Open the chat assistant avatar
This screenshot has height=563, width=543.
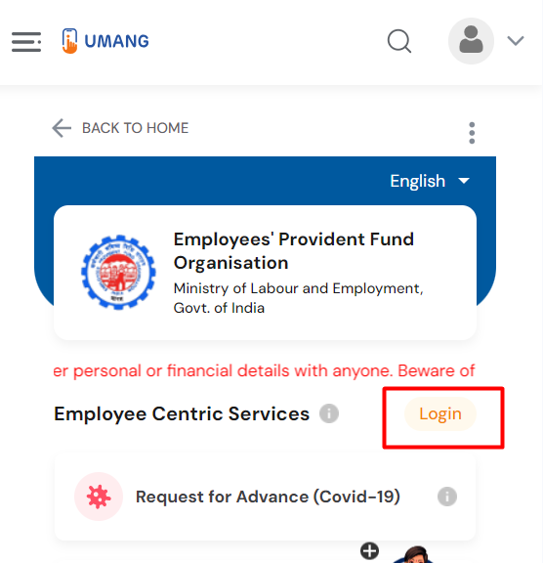(x=414, y=555)
